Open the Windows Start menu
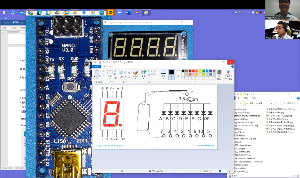This screenshot has width=300, height=178. pos(4,12)
